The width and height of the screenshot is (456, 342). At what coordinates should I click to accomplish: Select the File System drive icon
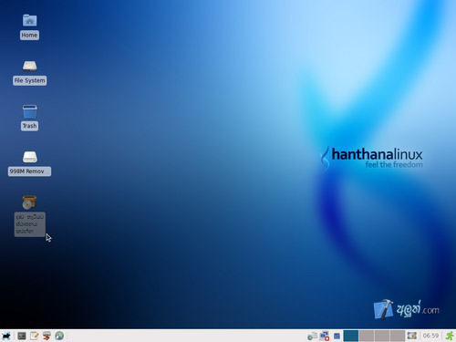[x=29, y=66]
